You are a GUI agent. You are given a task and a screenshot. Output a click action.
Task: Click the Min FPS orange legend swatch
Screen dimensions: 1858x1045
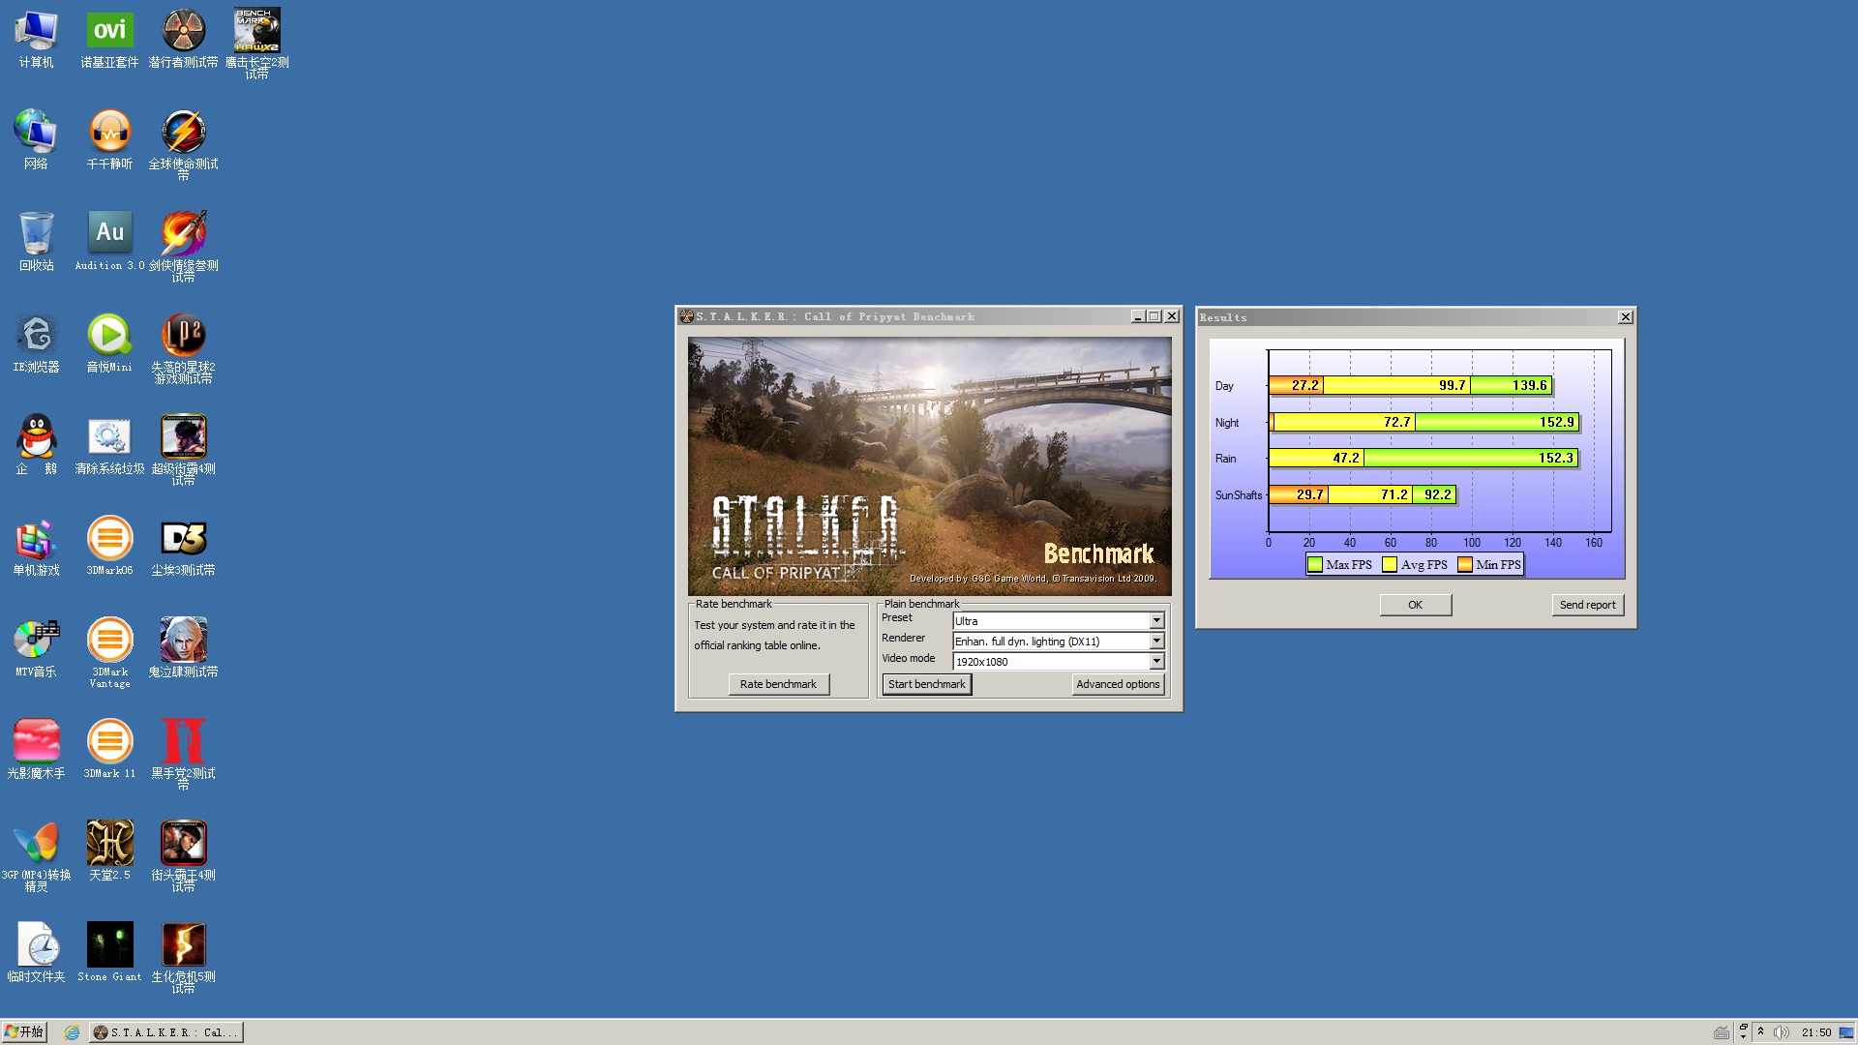[x=1465, y=565]
